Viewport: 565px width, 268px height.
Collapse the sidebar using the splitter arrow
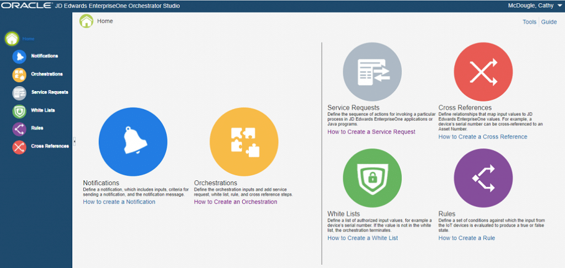click(x=74, y=142)
